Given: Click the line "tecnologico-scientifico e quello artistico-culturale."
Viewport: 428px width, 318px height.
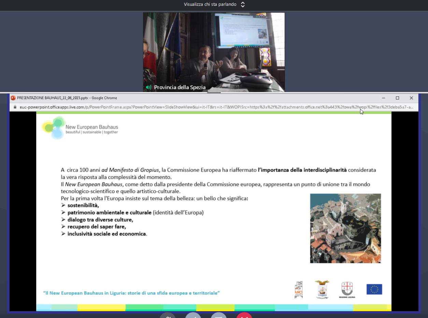Looking at the screenshot, I should point(121,191).
